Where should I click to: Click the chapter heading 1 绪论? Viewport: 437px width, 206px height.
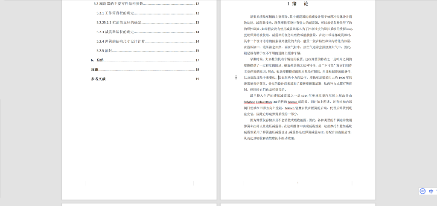[297, 4]
